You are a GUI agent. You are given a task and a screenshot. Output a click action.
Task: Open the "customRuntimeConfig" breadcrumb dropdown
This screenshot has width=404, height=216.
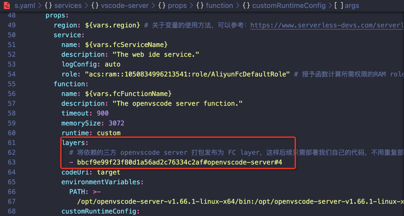click(x=289, y=6)
